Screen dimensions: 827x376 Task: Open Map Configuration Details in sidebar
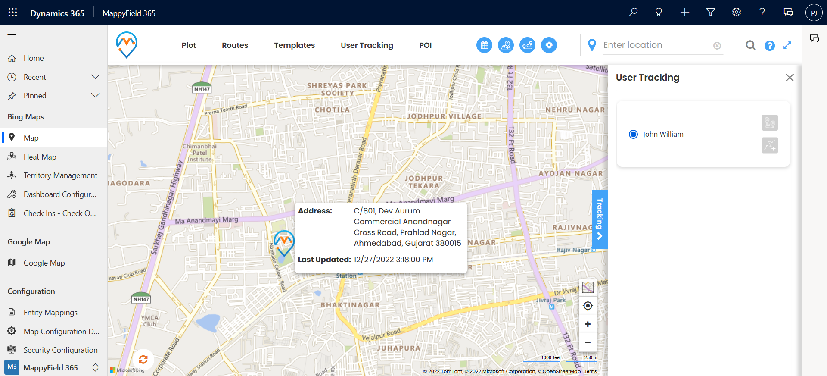pos(53,331)
